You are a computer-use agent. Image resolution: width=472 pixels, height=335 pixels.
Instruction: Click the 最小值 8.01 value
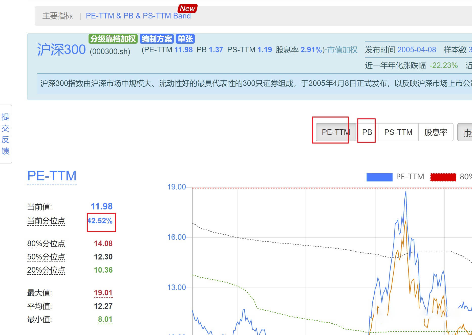click(105, 319)
